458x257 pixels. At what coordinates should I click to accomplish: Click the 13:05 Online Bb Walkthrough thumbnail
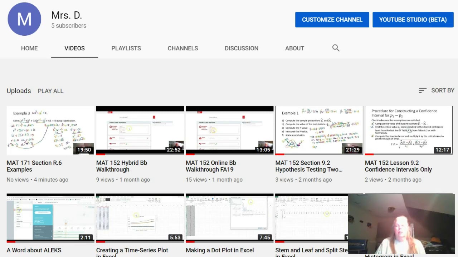tap(229, 130)
